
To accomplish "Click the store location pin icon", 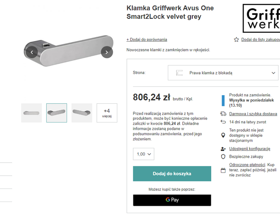I will coord(223,135).
